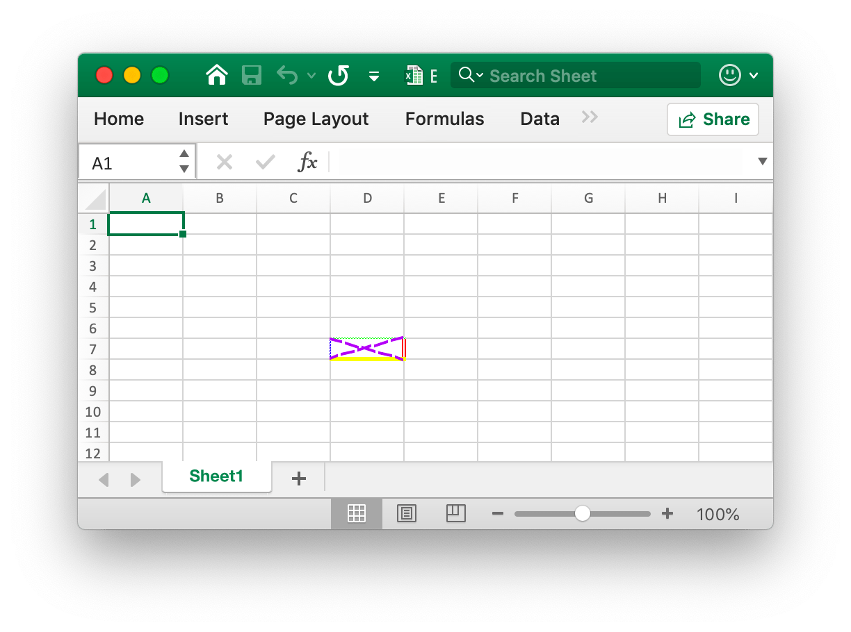Click the Redo circular arrow icon
Viewport: 851px width, 632px height.
click(339, 75)
